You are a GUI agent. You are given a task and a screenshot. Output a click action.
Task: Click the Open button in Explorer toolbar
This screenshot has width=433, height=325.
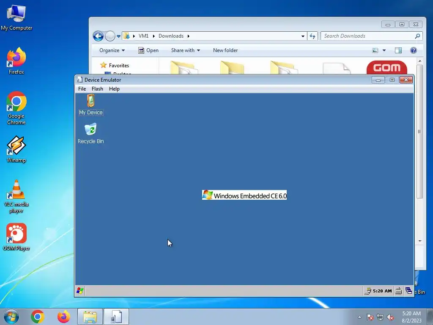(x=148, y=50)
